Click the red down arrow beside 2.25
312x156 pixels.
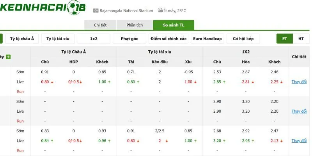281,82
